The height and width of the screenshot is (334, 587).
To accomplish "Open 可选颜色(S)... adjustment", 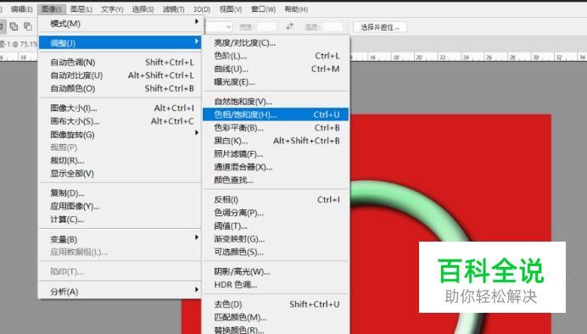I will (276, 252).
